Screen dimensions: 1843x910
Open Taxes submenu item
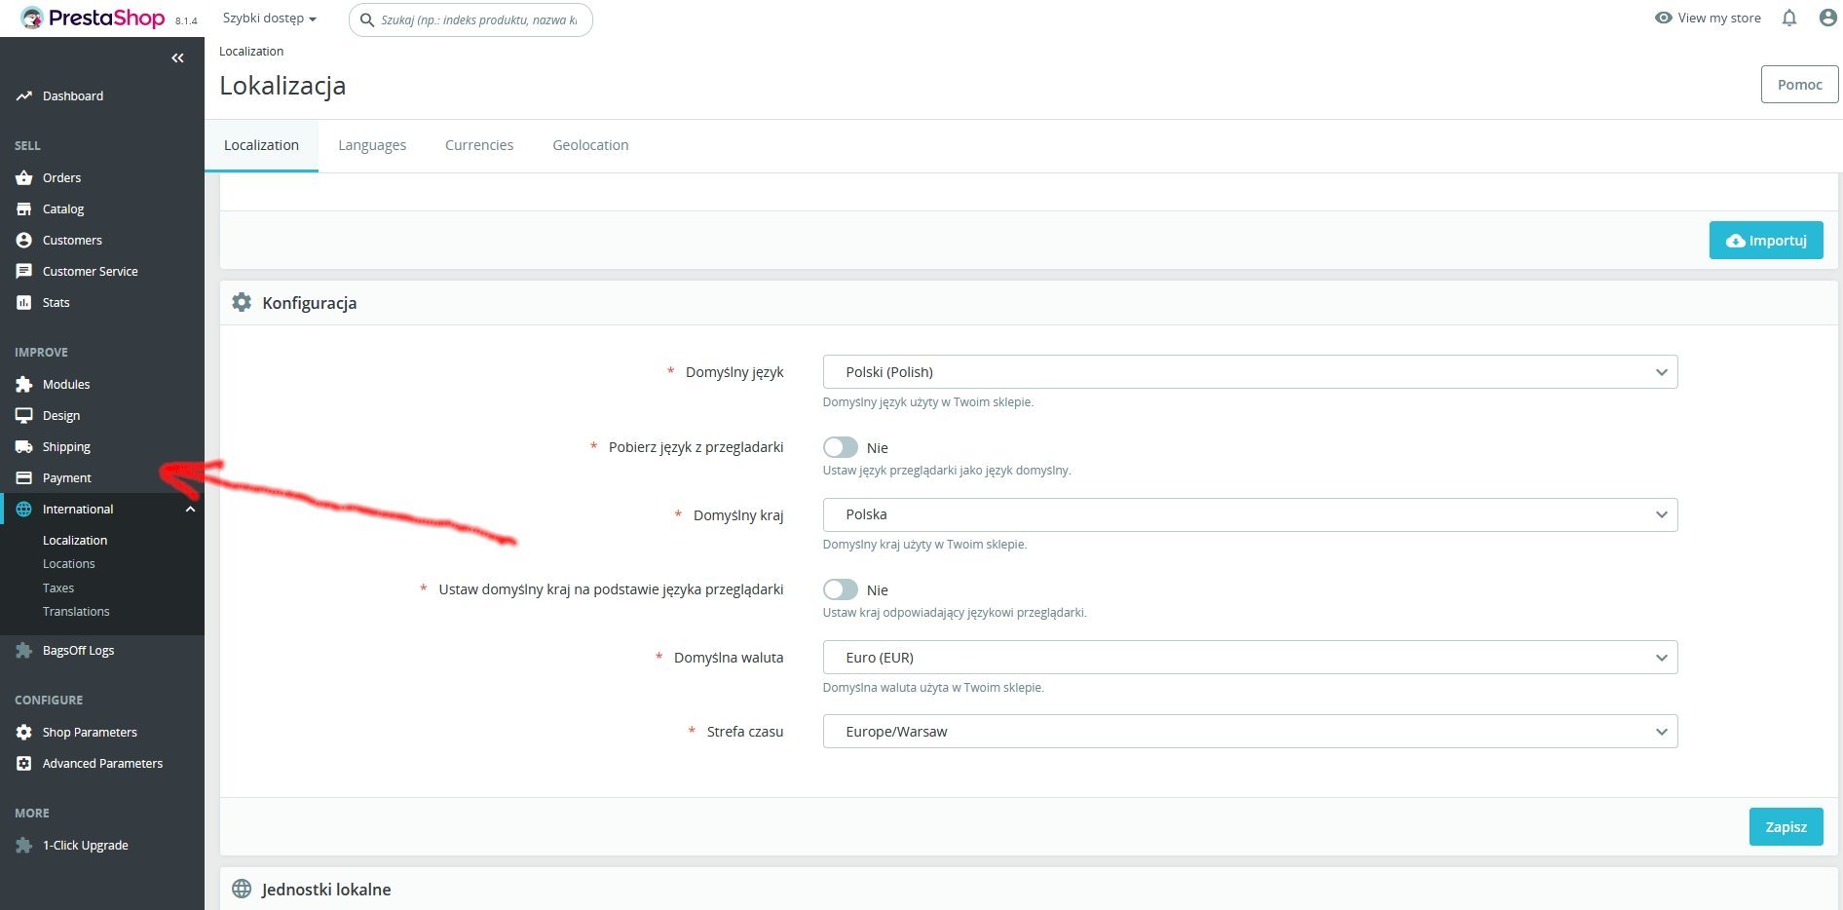click(x=58, y=588)
